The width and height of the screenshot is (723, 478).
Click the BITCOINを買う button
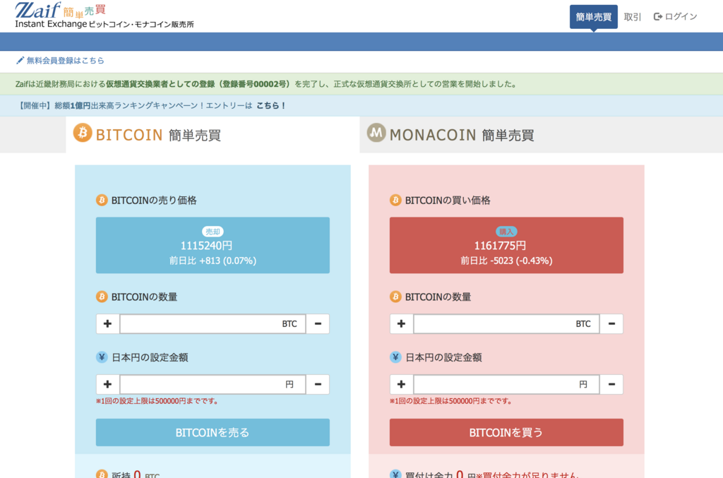506,432
